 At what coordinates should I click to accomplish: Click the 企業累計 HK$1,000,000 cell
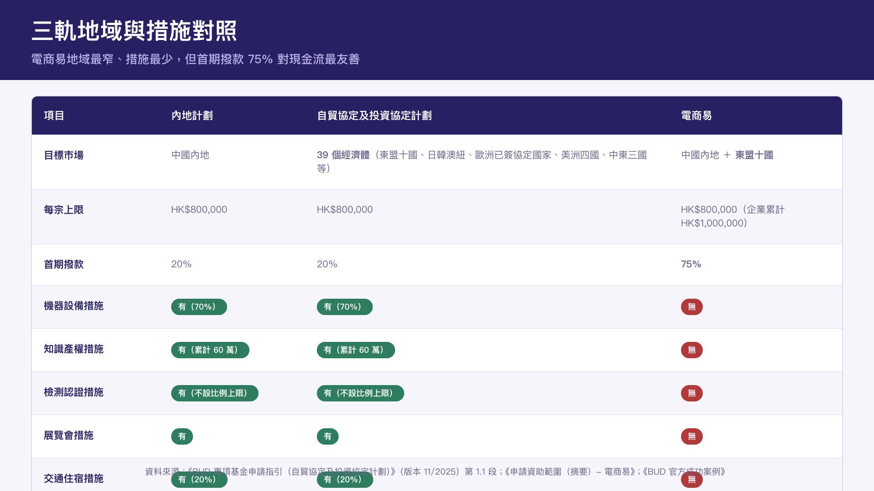pos(733,216)
